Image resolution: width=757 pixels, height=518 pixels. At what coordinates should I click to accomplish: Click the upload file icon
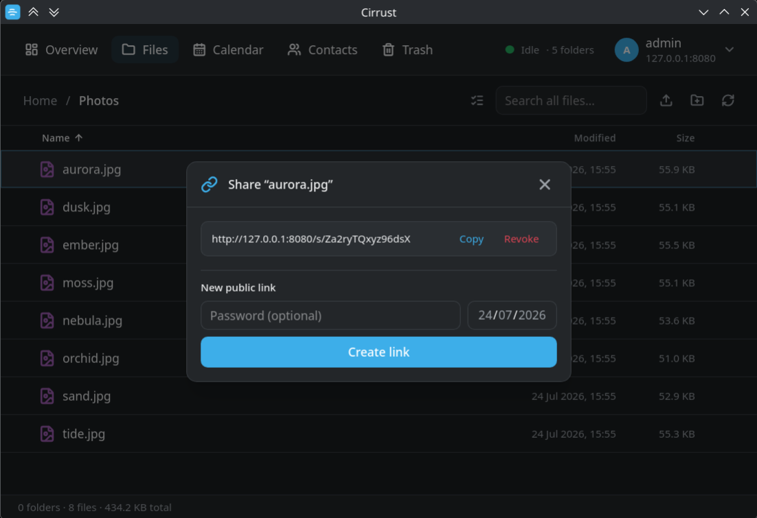pyautogui.click(x=666, y=100)
